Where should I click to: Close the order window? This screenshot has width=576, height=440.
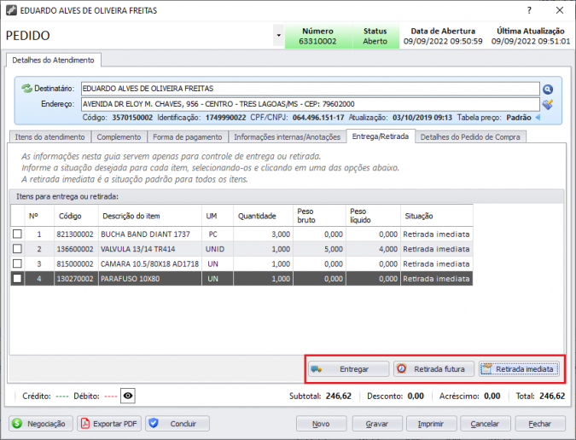click(560, 10)
